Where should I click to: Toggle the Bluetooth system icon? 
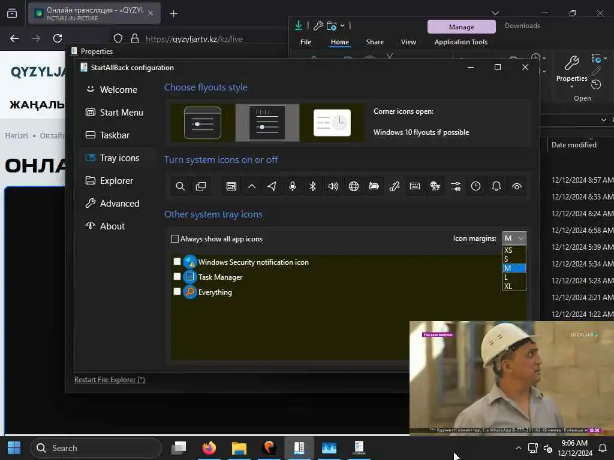click(x=312, y=186)
